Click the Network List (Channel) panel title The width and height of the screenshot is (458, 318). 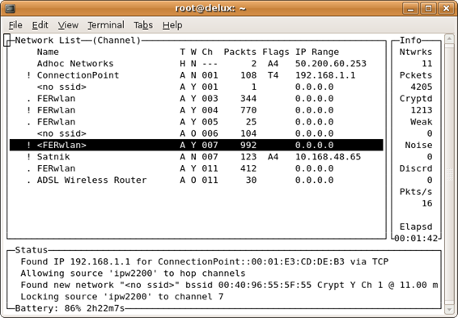point(78,40)
